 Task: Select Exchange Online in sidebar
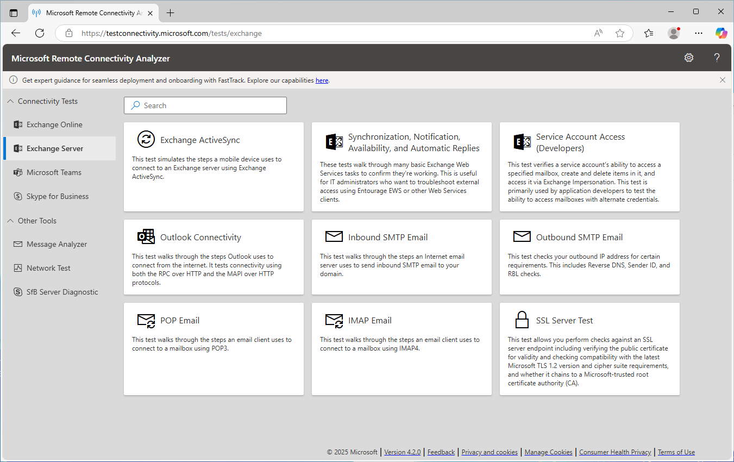(x=59, y=124)
